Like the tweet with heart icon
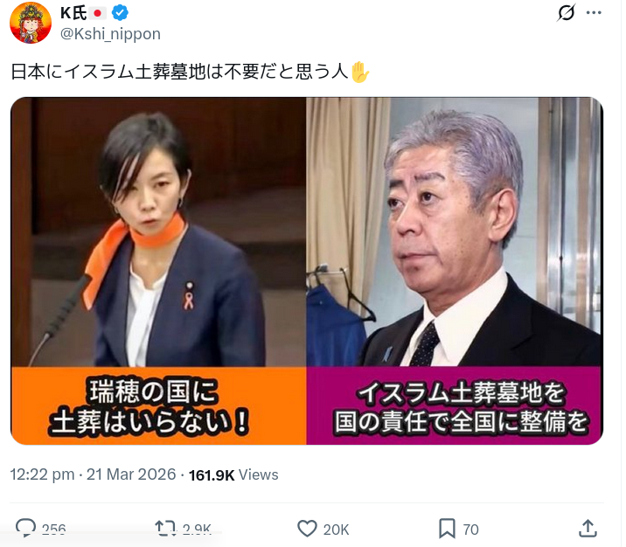The image size is (626, 547). pos(307,529)
